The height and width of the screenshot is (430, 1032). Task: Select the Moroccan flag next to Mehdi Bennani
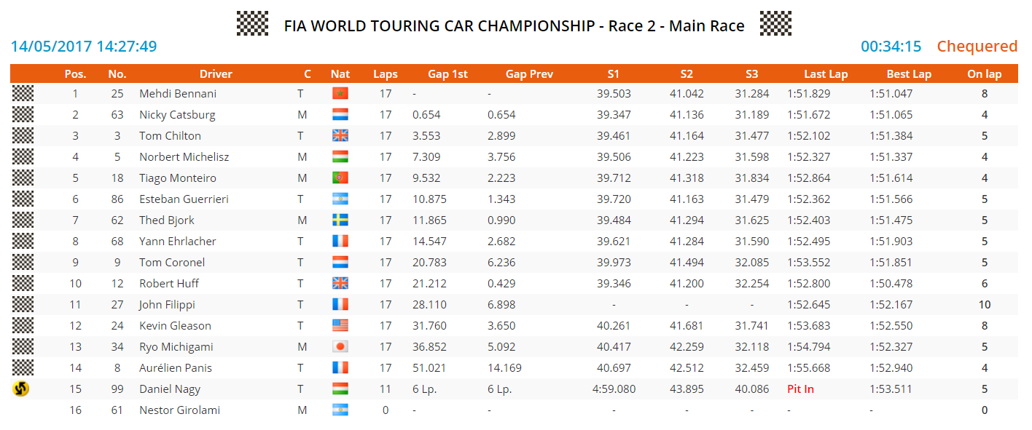340,93
